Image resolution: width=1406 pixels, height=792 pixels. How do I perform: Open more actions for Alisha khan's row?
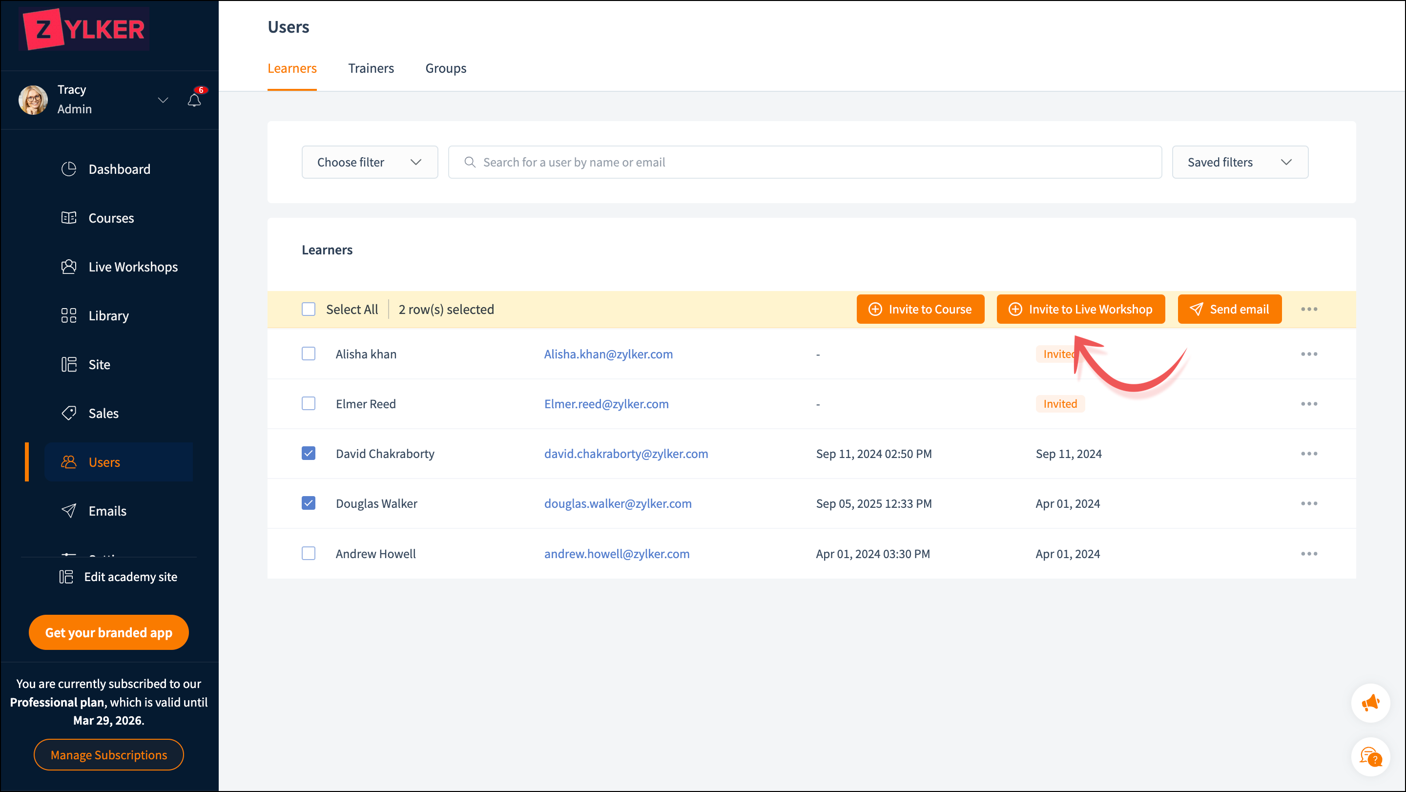1309,354
